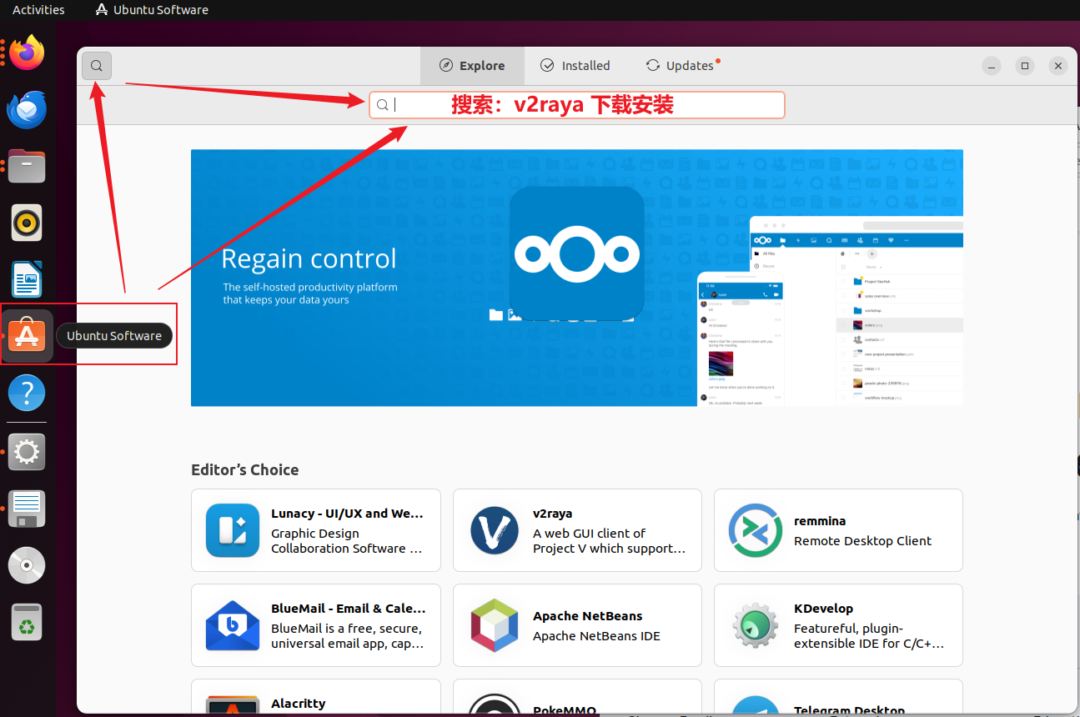Click the Activities button in top bar
1080x717 pixels.
tap(38, 10)
